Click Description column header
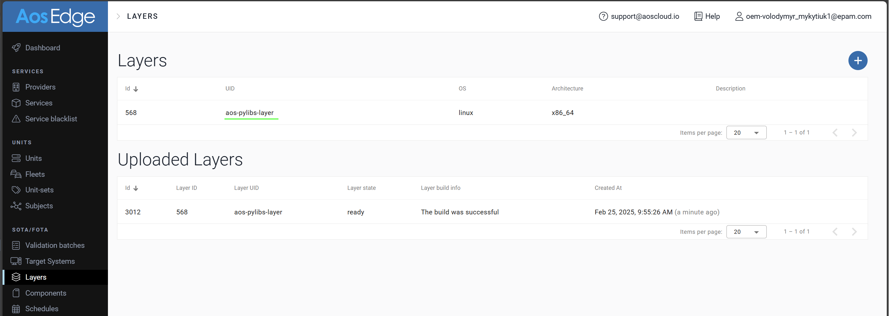 click(730, 89)
